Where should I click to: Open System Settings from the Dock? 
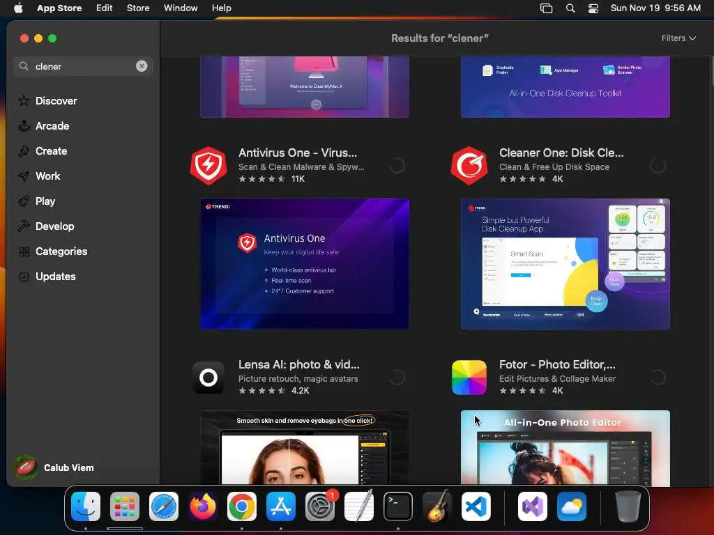[x=319, y=506]
